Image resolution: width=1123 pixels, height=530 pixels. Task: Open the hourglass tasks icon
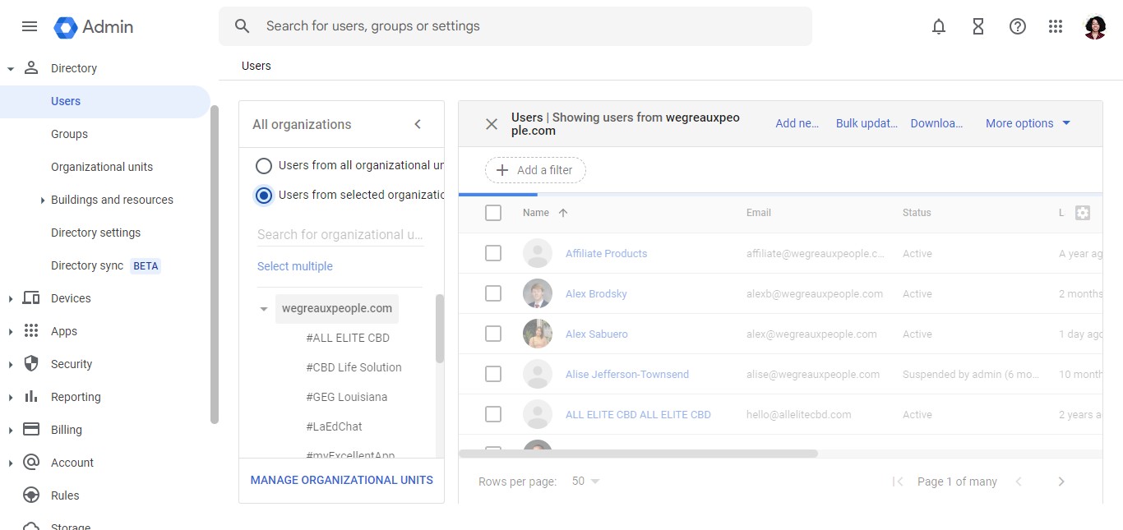[x=978, y=26]
